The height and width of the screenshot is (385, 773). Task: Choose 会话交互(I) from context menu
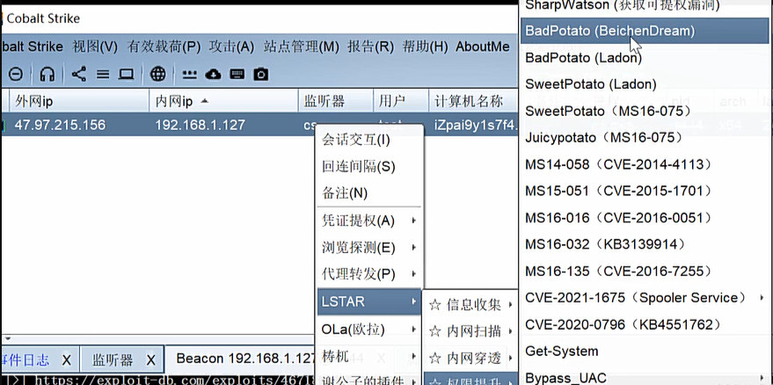click(370, 141)
